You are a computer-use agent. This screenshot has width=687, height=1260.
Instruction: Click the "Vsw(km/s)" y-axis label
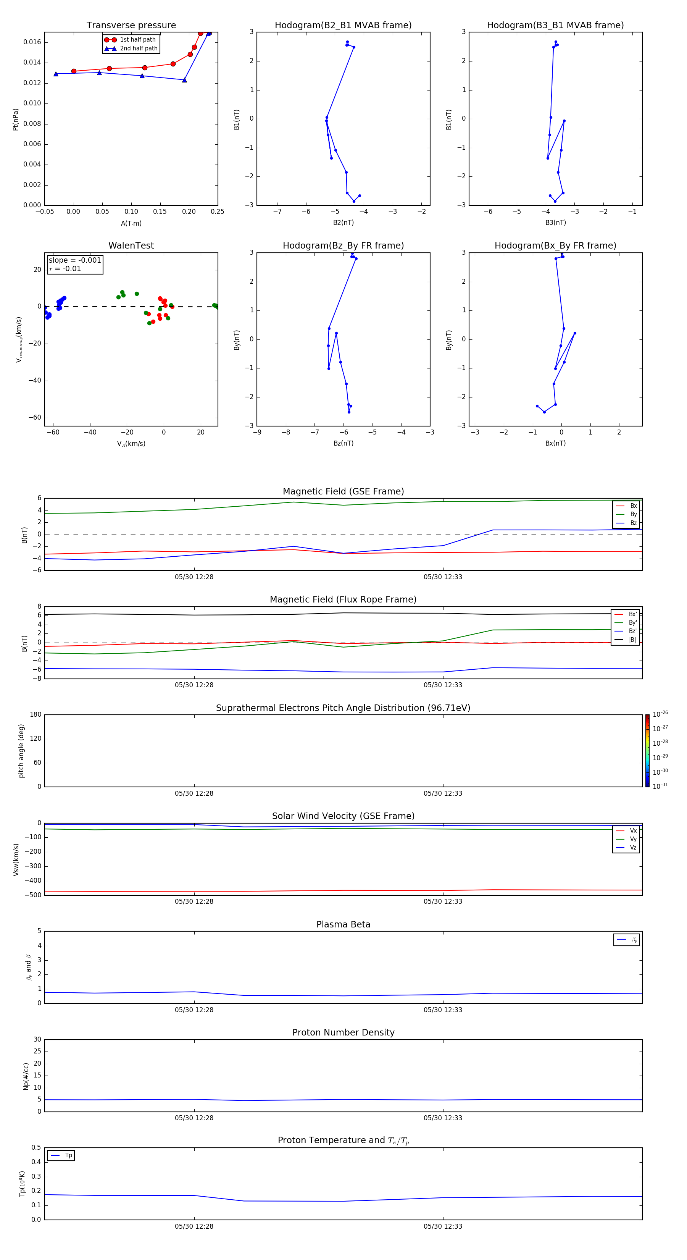tap(16, 859)
